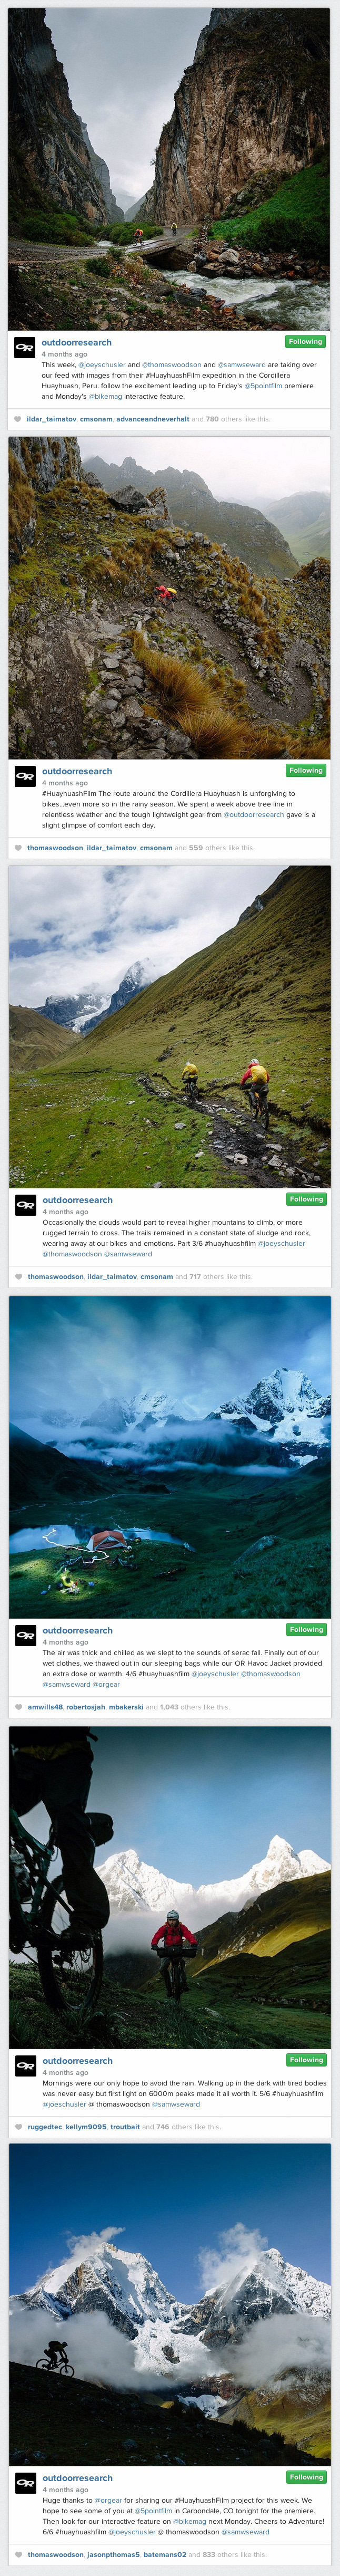
Task: Visit liker mbakerski's profile
Action: [x=126, y=1707]
